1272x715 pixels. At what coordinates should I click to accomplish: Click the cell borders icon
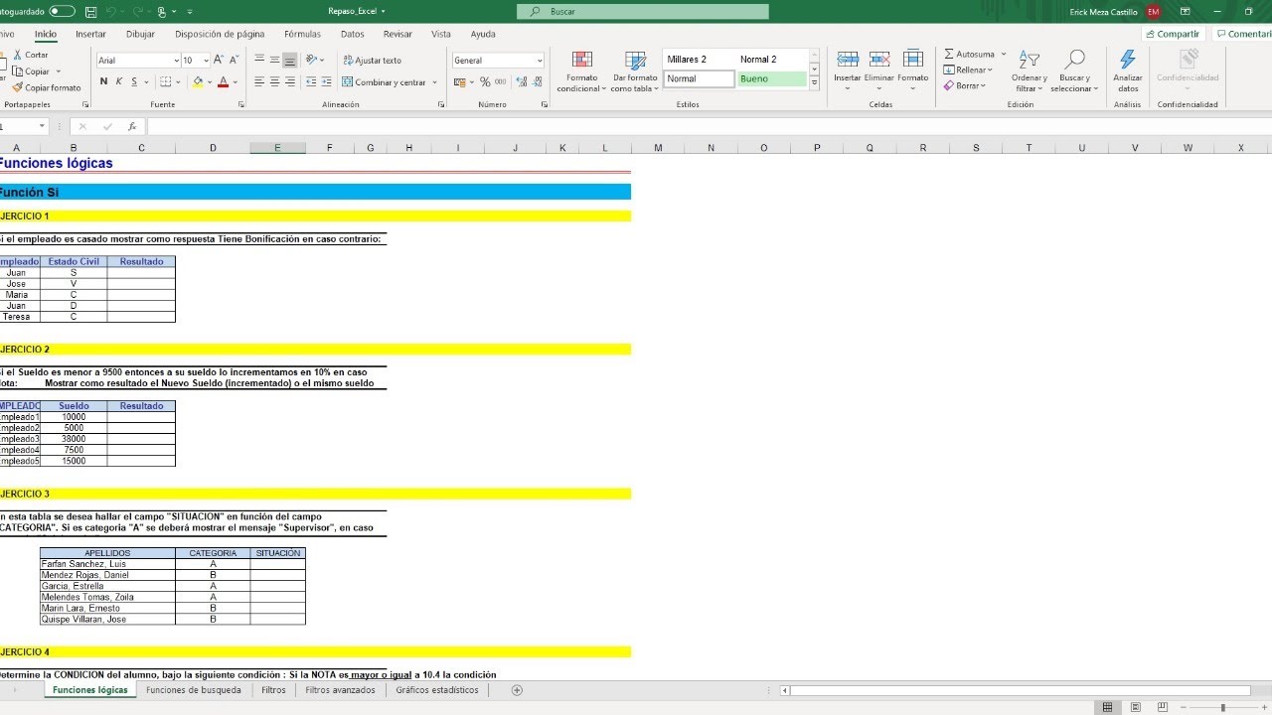click(165, 82)
